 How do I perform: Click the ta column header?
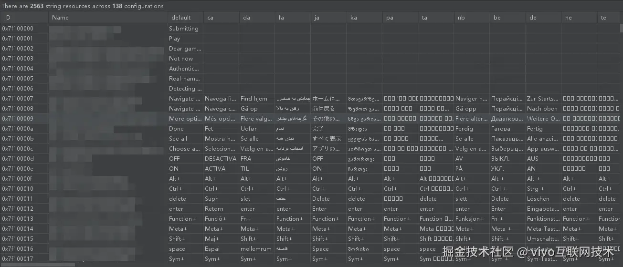click(436, 18)
